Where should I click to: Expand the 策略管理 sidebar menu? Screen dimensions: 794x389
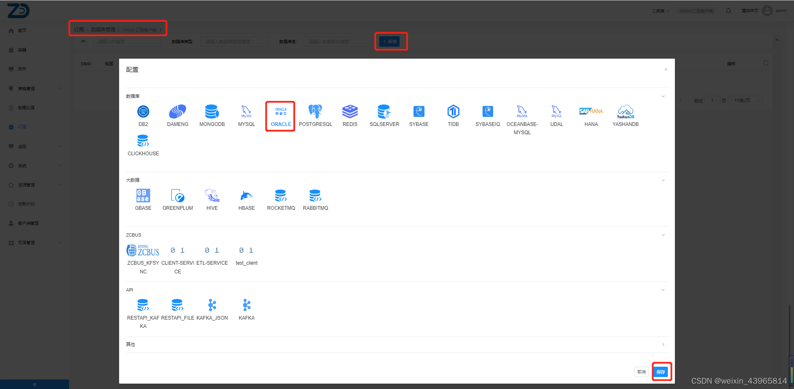pyautogui.click(x=35, y=88)
